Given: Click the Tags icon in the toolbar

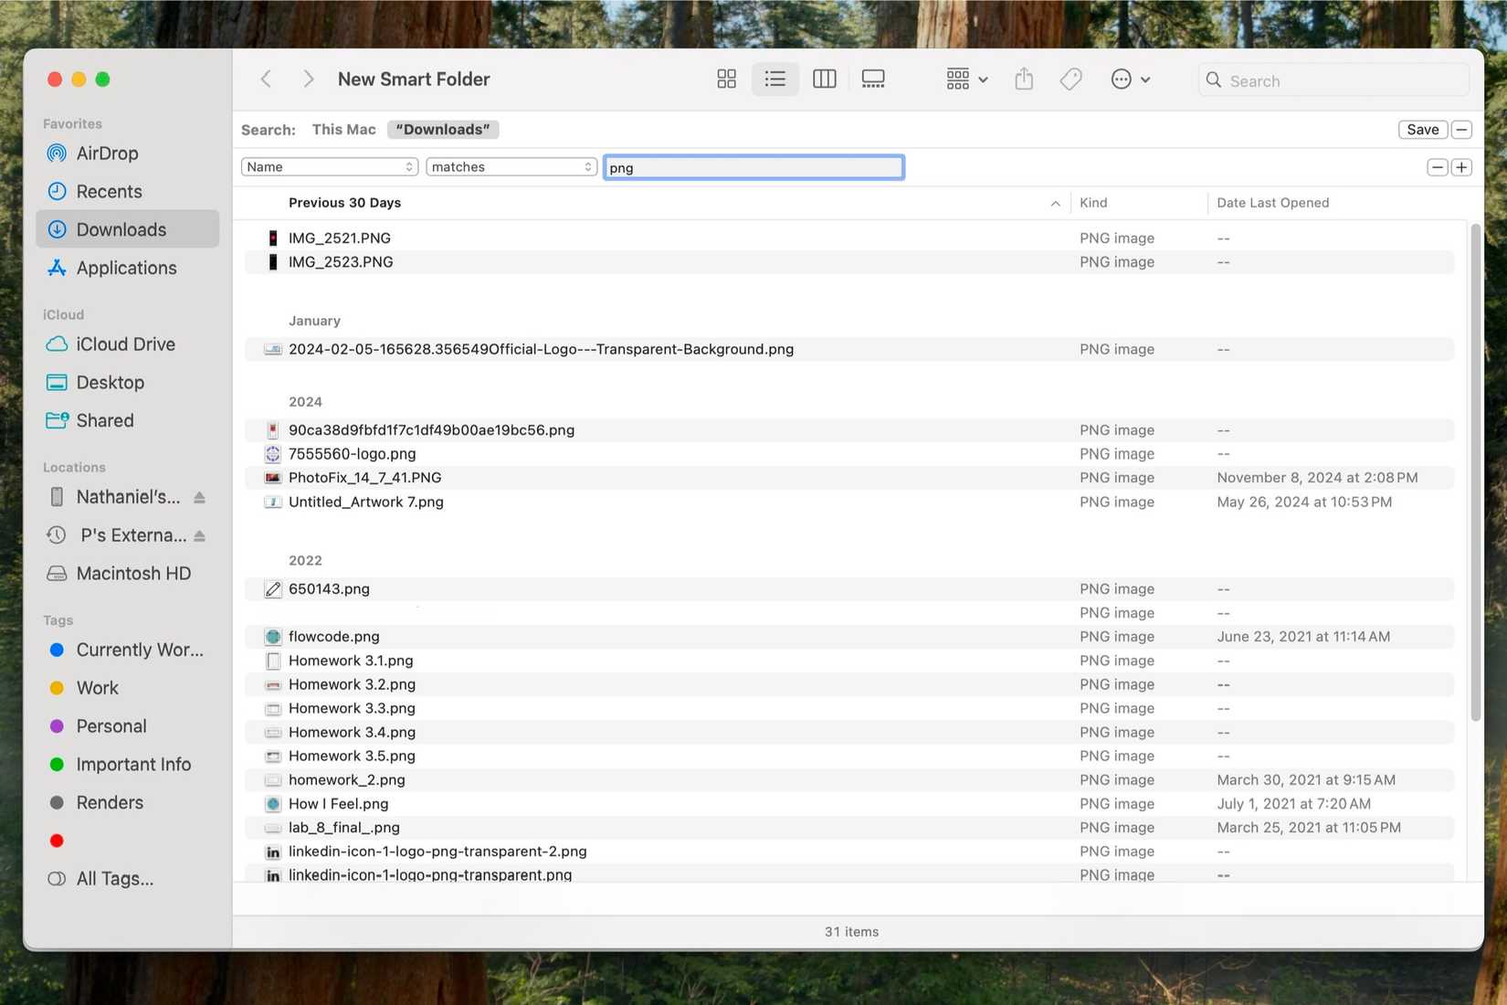Looking at the screenshot, I should pyautogui.click(x=1070, y=79).
